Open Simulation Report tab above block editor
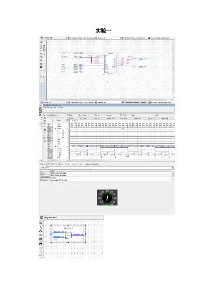The width and height of the screenshot is (207, 293). tap(133, 38)
